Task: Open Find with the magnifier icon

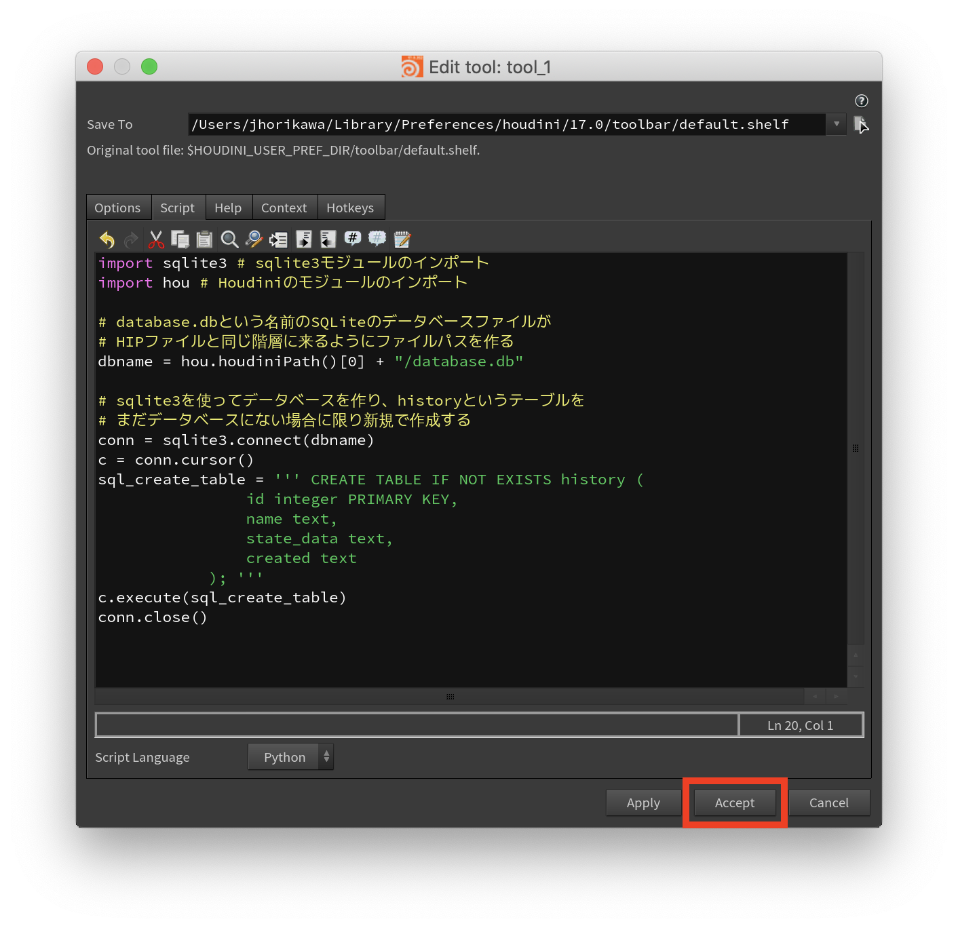Action: (x=229, y=239)
